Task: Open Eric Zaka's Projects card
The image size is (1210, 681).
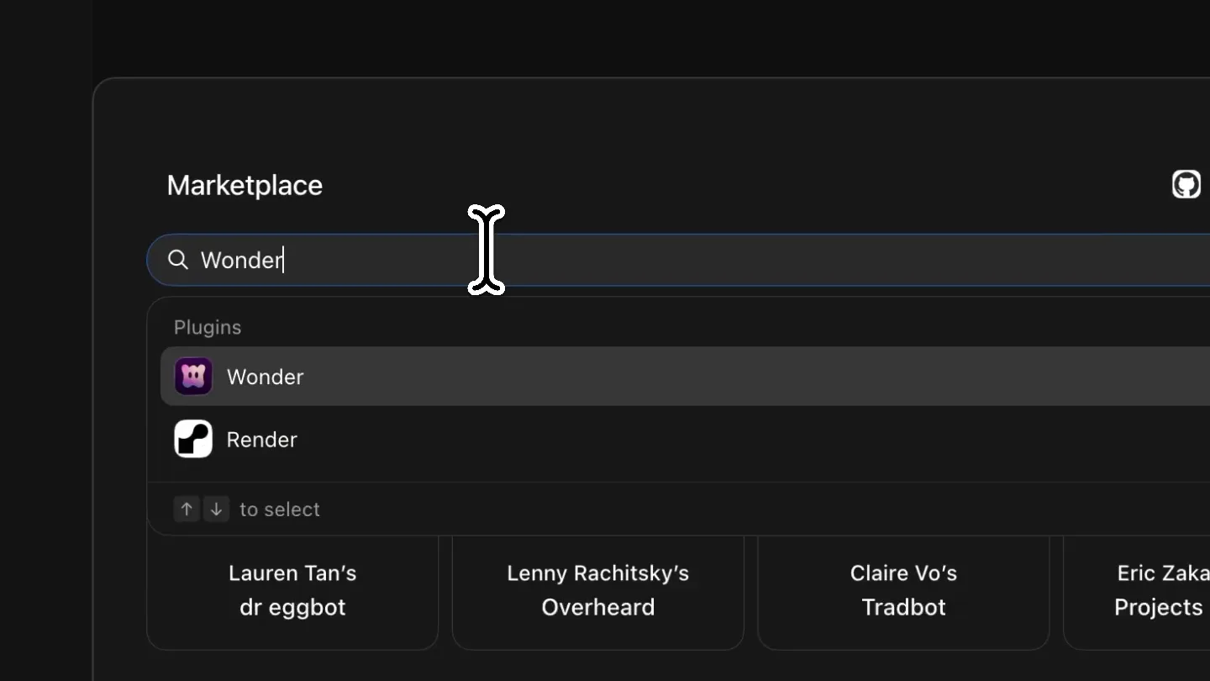Action: point(1137,592)
